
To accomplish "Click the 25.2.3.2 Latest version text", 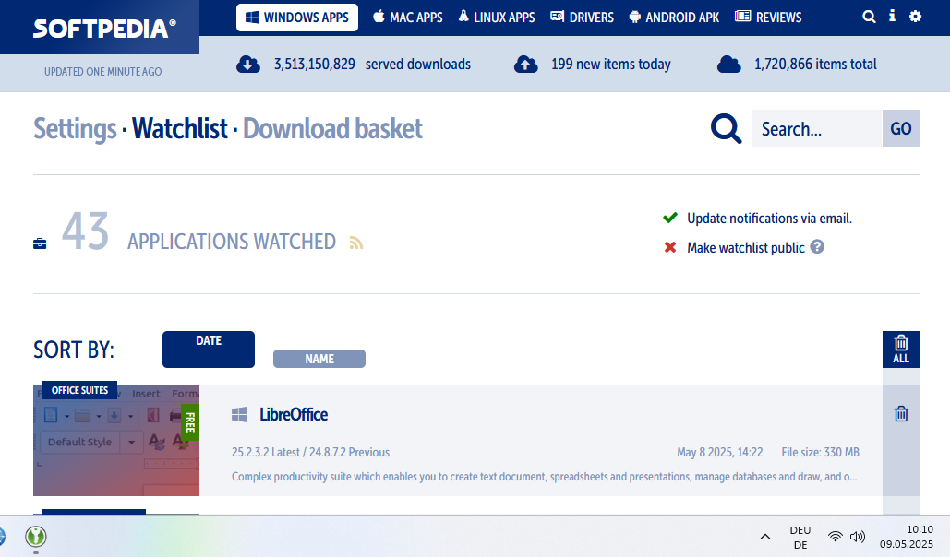I will 265,452.
